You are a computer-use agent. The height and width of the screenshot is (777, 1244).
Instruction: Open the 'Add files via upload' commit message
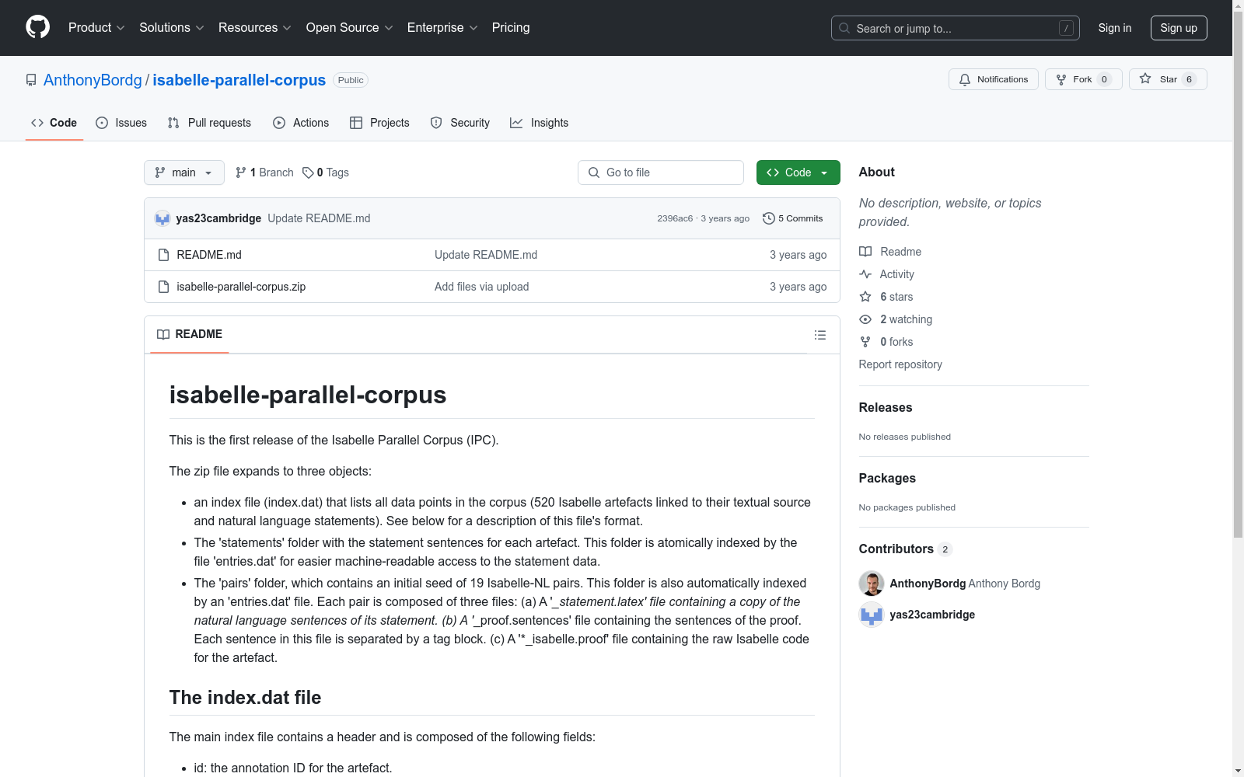[x=482, y=287]
